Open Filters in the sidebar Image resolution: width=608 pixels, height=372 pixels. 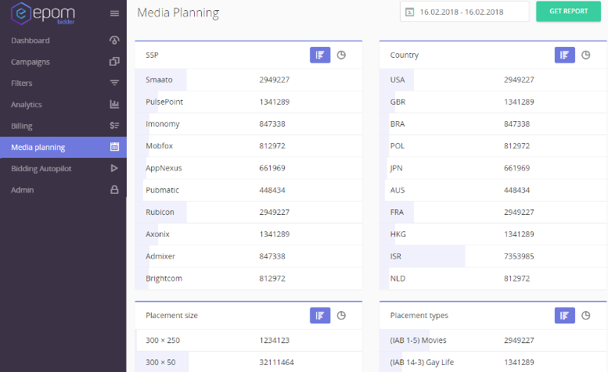click(x=63, y=83)
